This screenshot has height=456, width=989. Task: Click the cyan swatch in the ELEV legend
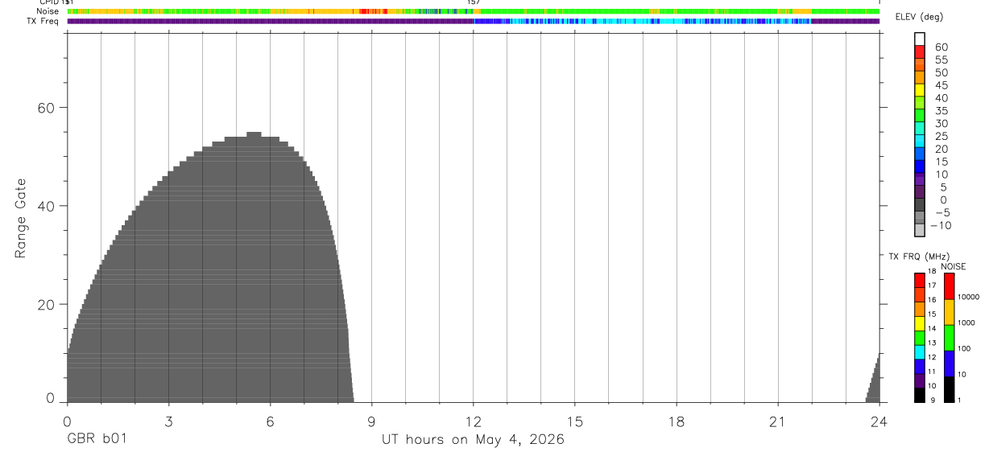tap(920, 142)
